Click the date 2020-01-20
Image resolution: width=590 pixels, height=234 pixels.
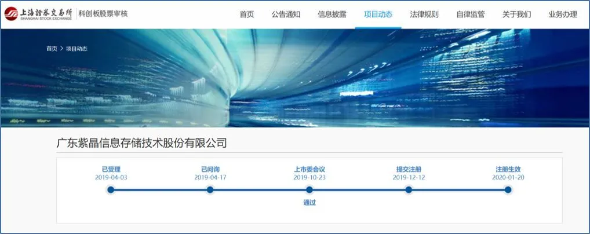click(508, 178)
